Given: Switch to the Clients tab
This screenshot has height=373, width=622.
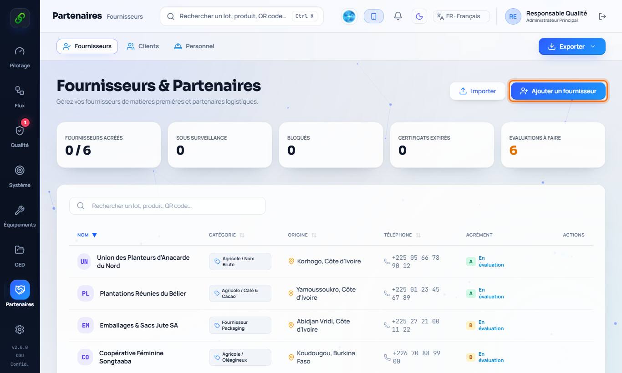Looking at the screenshot, I should tap(143, 46).
